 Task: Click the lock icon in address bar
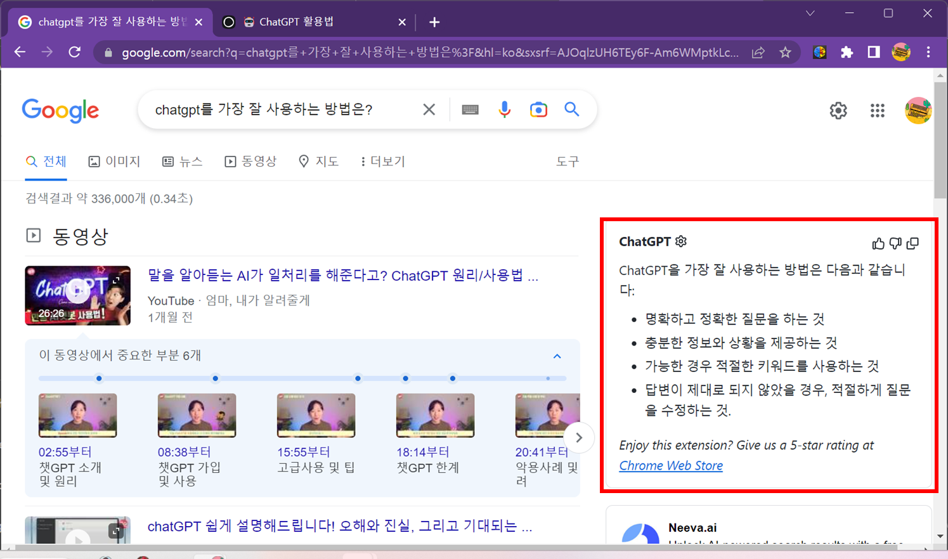(108, 53)
